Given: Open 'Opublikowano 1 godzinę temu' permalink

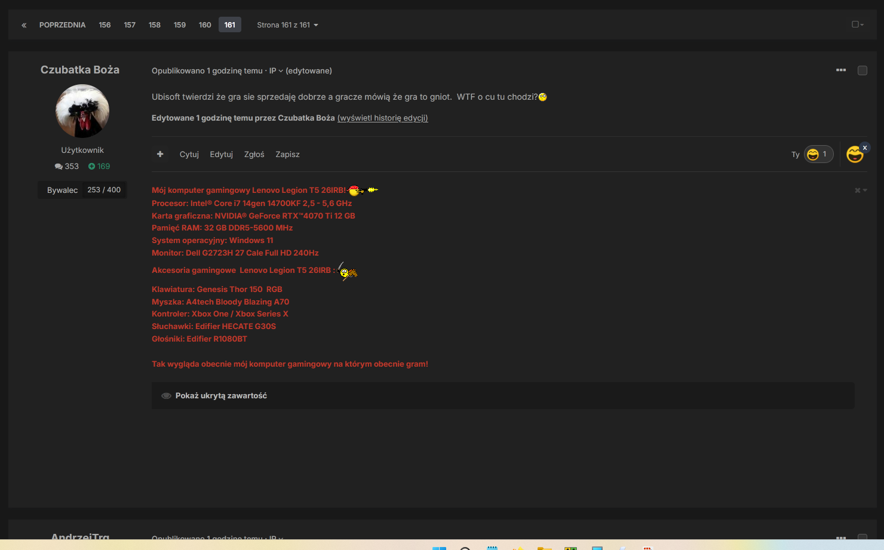Looking at the screenshot, I should point(207,70).
